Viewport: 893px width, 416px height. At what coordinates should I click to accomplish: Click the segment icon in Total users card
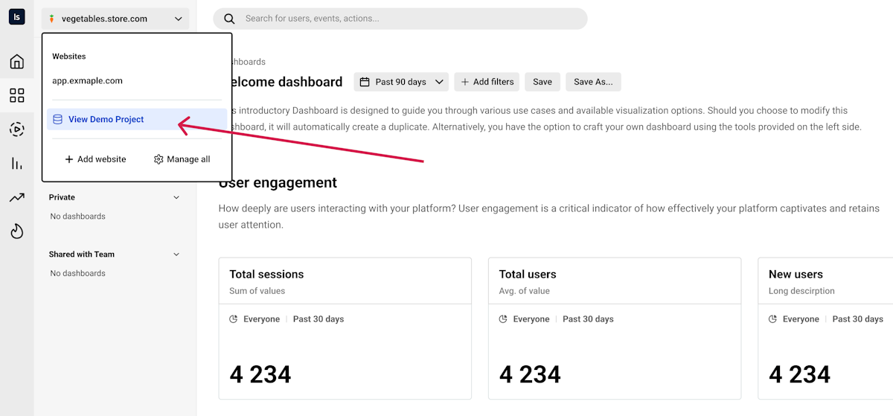pos(504,319)
